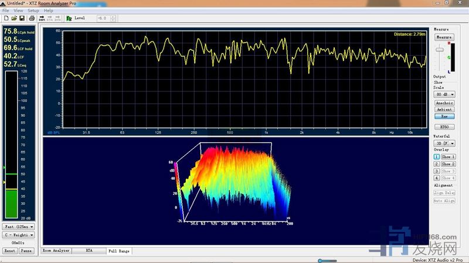The height and width of the screenshot is (263, 469).
Task: Click the Print toolbar icon
Action: 31,18
